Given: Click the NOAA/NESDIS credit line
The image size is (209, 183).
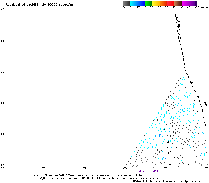Looking at the screenshot, I should (166, 181).
